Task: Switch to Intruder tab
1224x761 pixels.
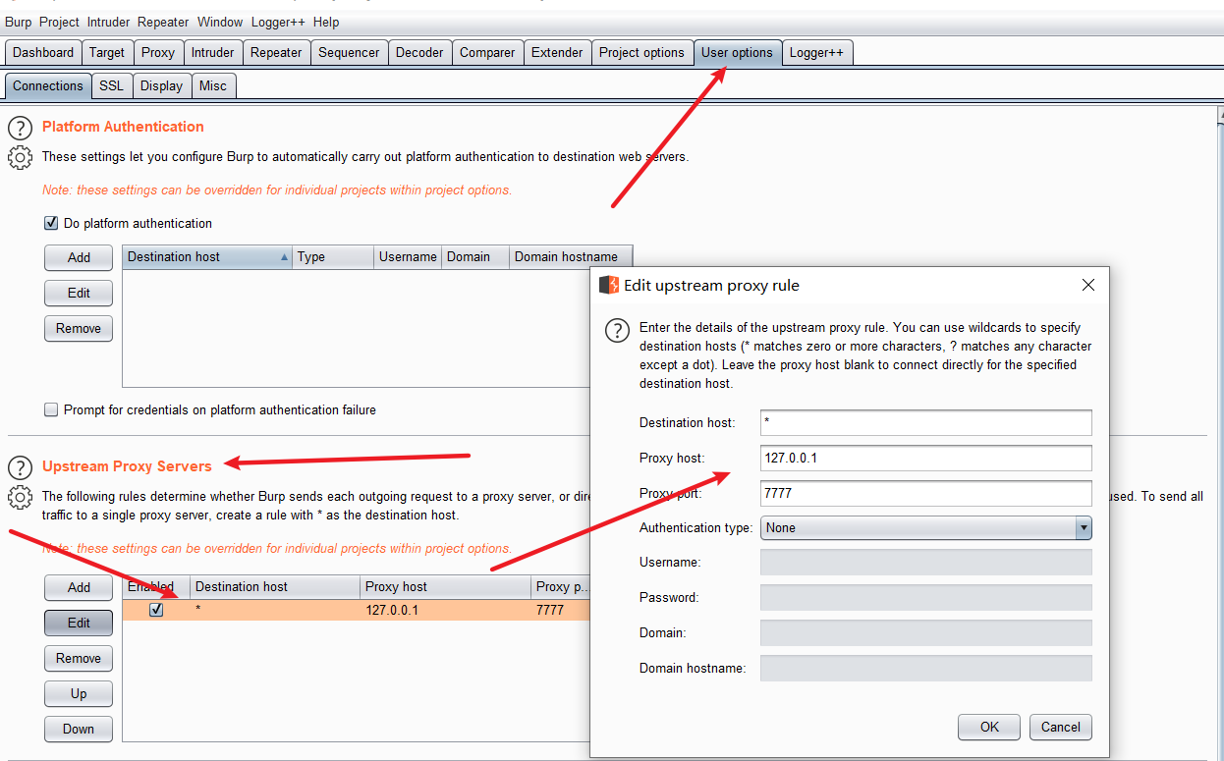Action: (213, 53)
